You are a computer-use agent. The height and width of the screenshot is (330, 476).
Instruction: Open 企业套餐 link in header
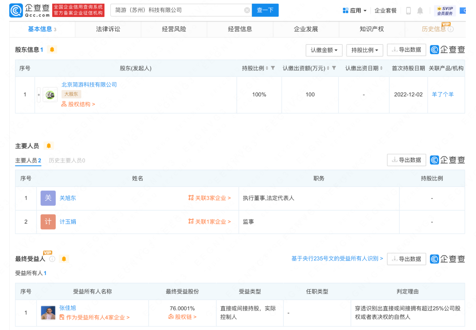(x=385, y=10)
